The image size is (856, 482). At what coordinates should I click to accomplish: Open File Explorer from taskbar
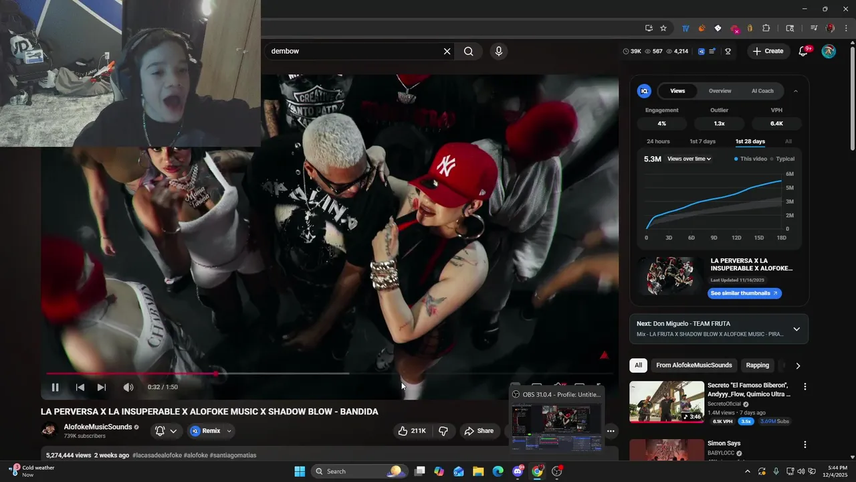click(479, 471)
